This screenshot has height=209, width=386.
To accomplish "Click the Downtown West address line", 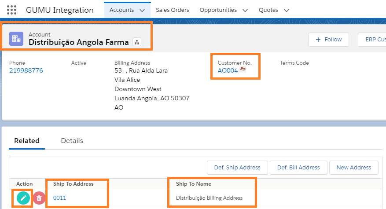I will [138, 89].
